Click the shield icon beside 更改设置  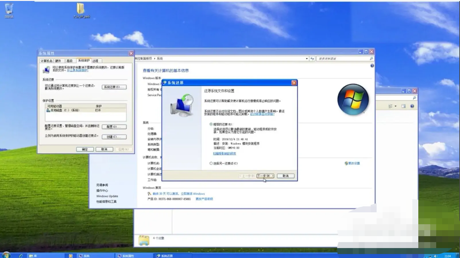346,163
